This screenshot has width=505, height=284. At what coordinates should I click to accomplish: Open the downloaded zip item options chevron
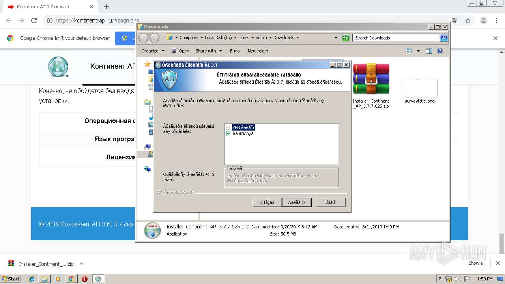(x=82, y=264)
